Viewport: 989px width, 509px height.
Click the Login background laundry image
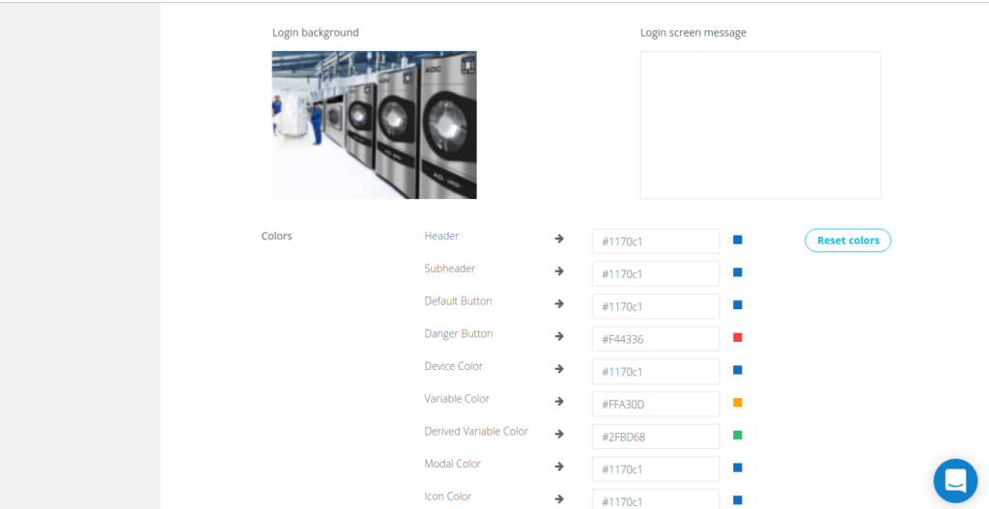pyautogui.click(x=374, y=125)
